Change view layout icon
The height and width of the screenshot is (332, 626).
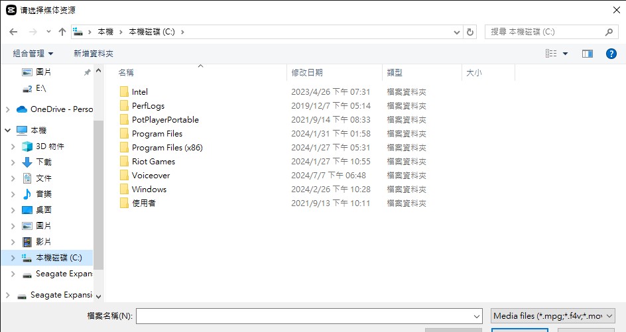pyautogui.click(x=551, y=54)
